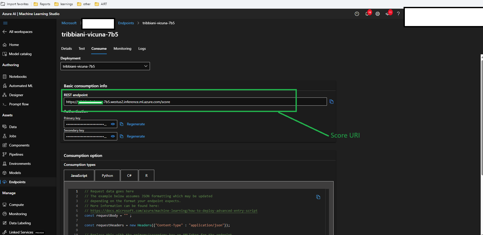Copy the secondary key value
The height and width of the screenshot is (235, 483).
point(122,136)
